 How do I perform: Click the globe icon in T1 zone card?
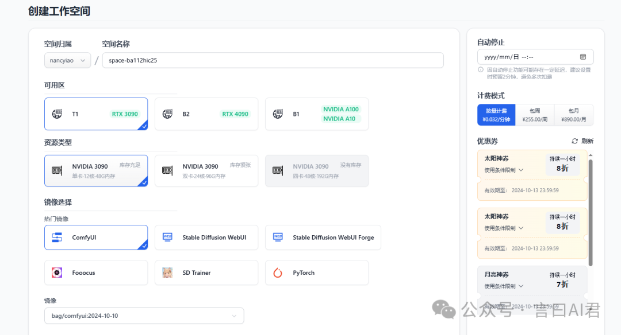tap(57, 114)
